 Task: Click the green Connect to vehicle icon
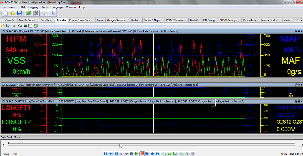coord(28,13)
